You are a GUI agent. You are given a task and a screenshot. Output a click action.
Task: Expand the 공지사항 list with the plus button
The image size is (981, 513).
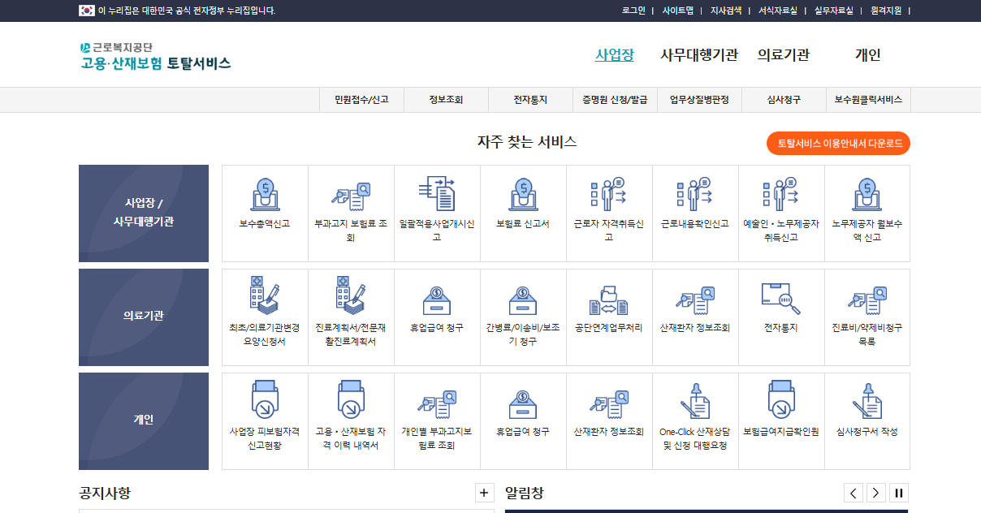(484, 492)
